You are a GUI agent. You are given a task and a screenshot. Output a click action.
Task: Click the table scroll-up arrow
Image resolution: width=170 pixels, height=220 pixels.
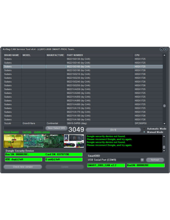click(x=164, y=55)
